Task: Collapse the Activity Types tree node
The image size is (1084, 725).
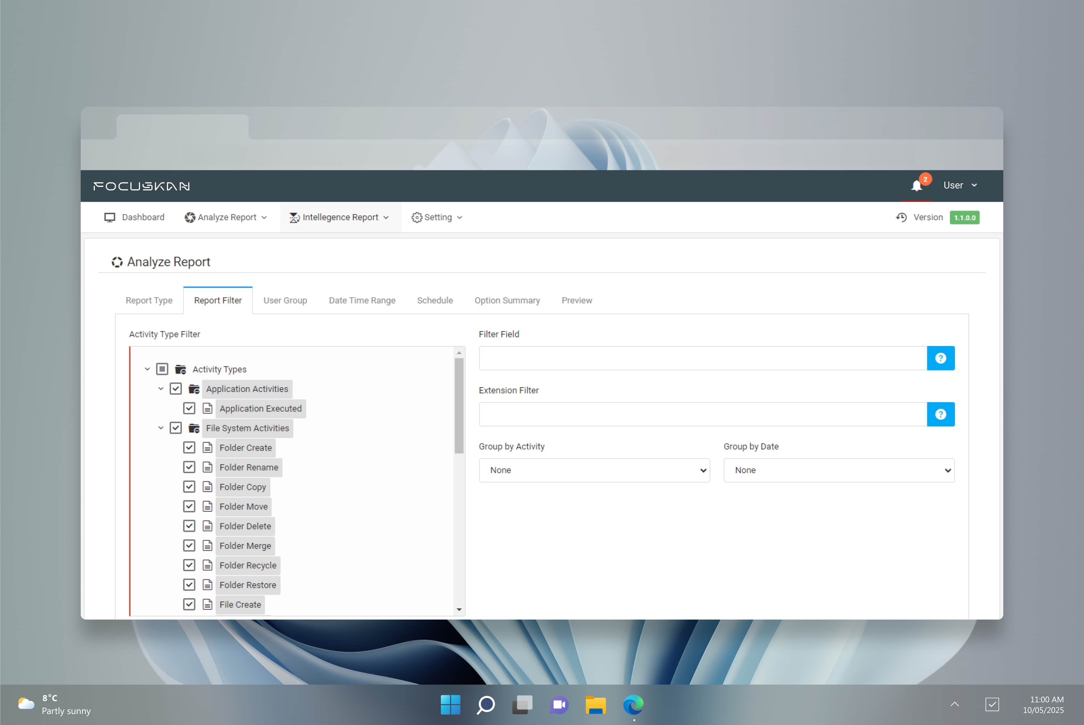Action: point(147,369)
